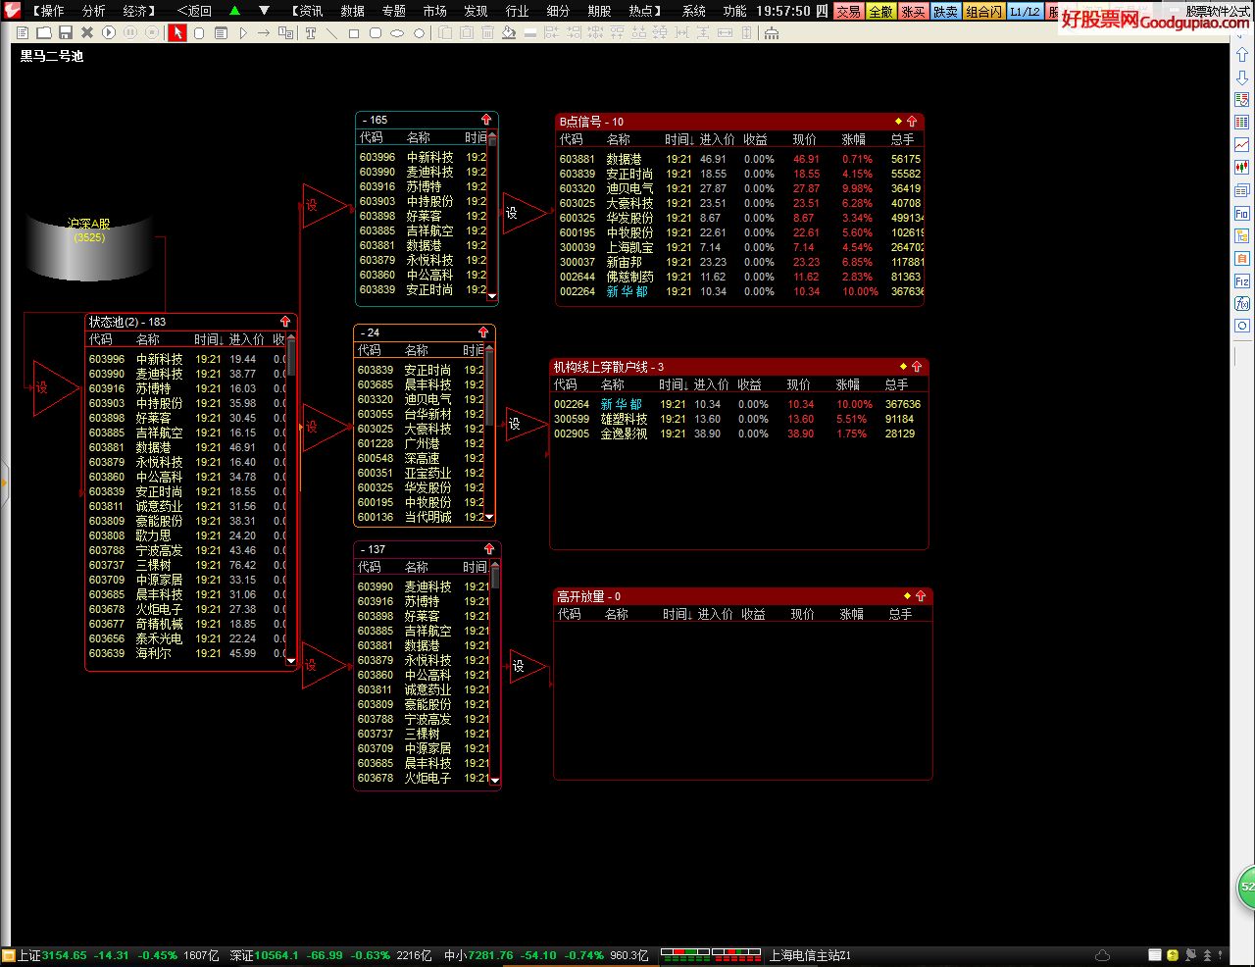Image resolution: width=1255 pixels, height=967 pixels.
Task: Sort 状态池 table by 时间 column header
Action: 209,339
